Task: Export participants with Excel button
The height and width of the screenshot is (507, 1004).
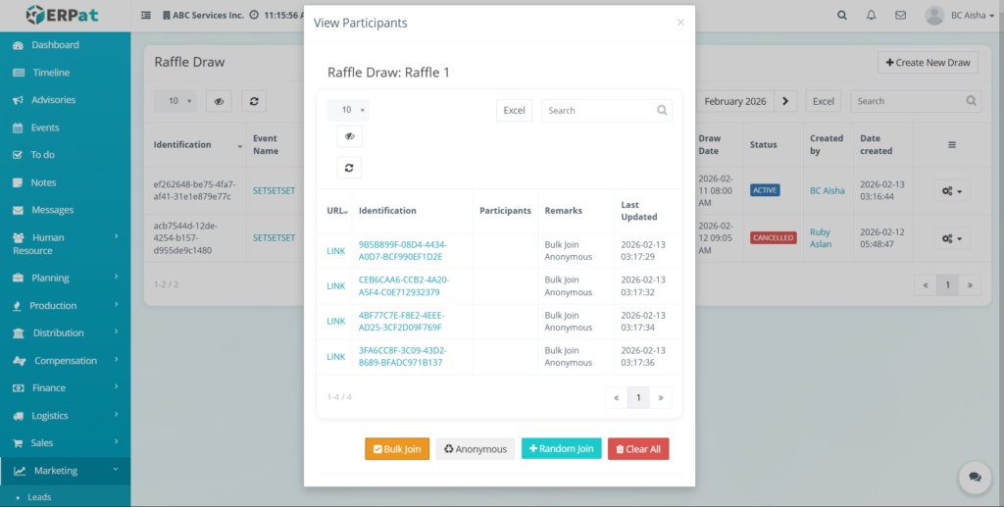Action: (514, 110)
